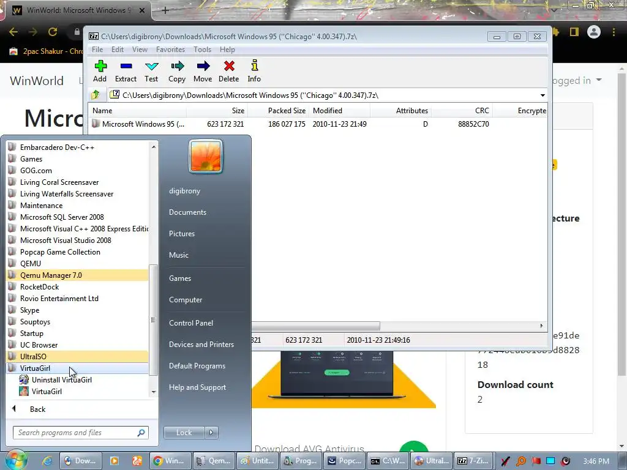Open Internet Explorer from taskbar
Screen dimensions: 627x470
tap(48, 461)
